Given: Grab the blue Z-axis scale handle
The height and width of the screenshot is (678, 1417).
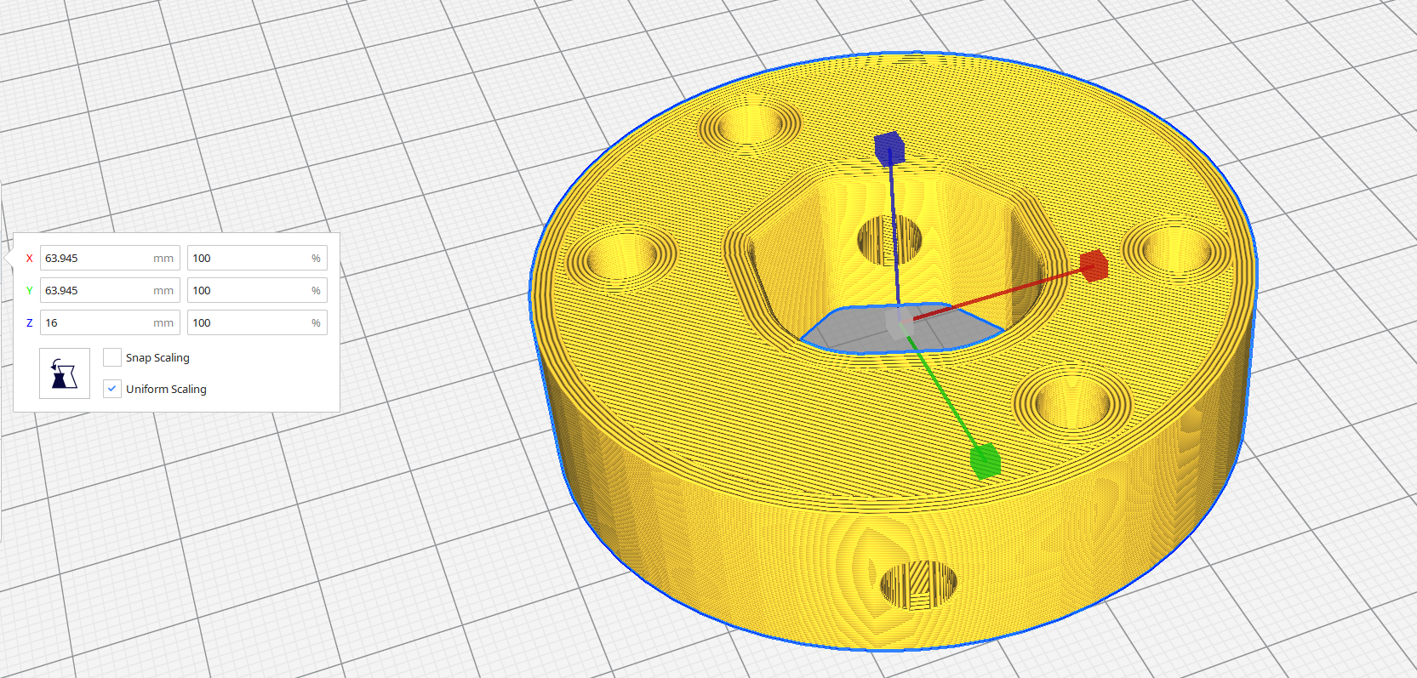Looking at the screenshot, I should [x=888, y=148].
